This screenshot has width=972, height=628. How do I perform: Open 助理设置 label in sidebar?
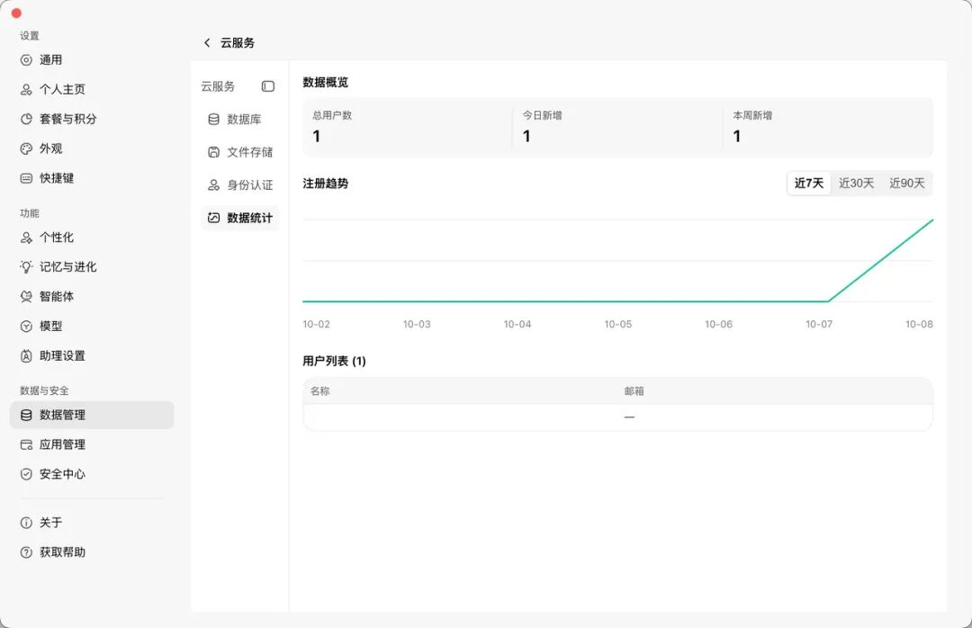coord(63,356)
